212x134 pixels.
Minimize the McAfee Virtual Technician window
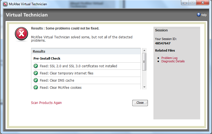click(x=185, y=3)
